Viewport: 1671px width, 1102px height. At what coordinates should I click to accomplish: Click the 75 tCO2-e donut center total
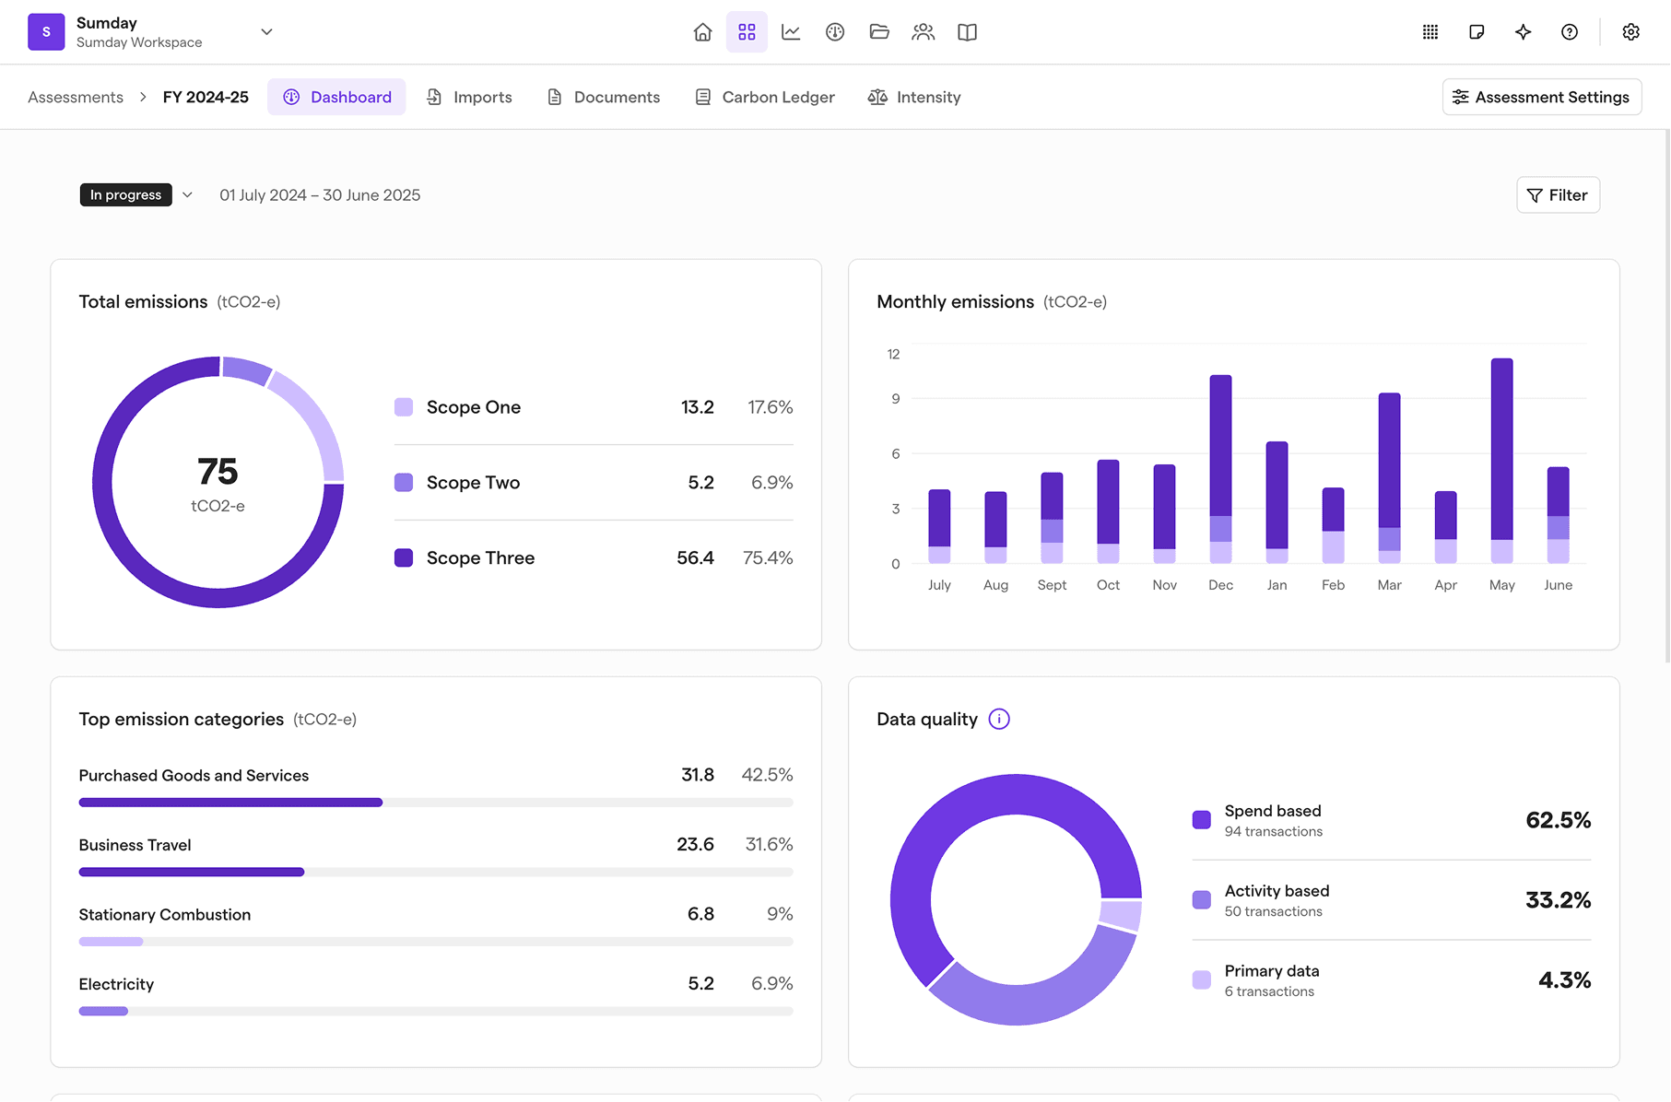point(218,483)
